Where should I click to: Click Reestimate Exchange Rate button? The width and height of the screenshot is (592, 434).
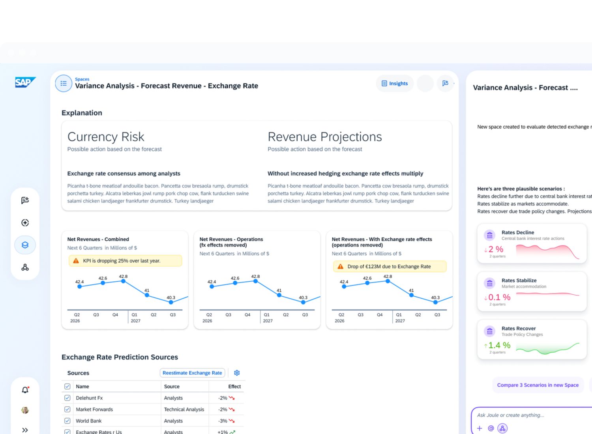click(x=193, y=373)
